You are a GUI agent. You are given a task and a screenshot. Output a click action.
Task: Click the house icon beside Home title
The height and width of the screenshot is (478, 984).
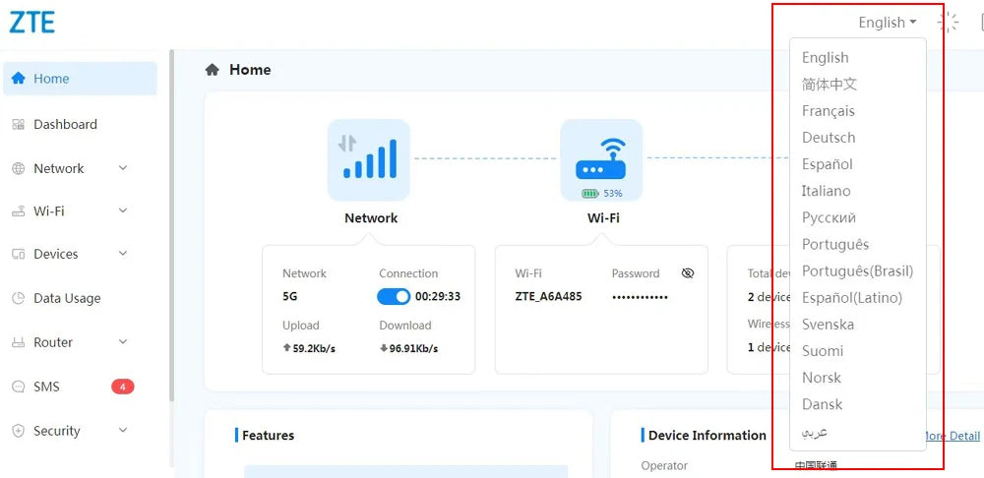tap(212, 70)
